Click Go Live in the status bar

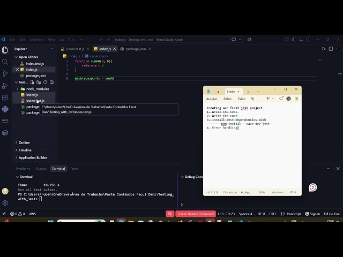[332, 214]
